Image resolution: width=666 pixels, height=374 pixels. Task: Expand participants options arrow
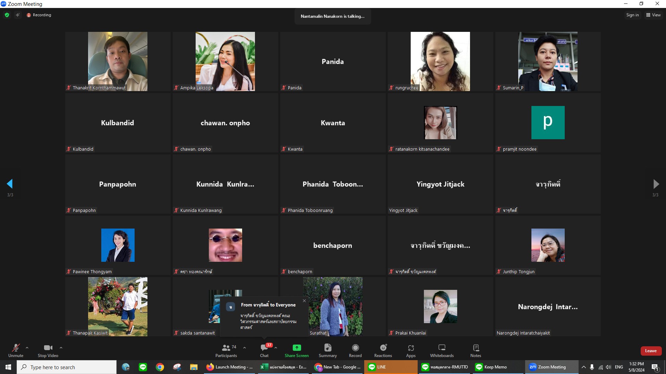pyautogui.click(x=245, y=348)
